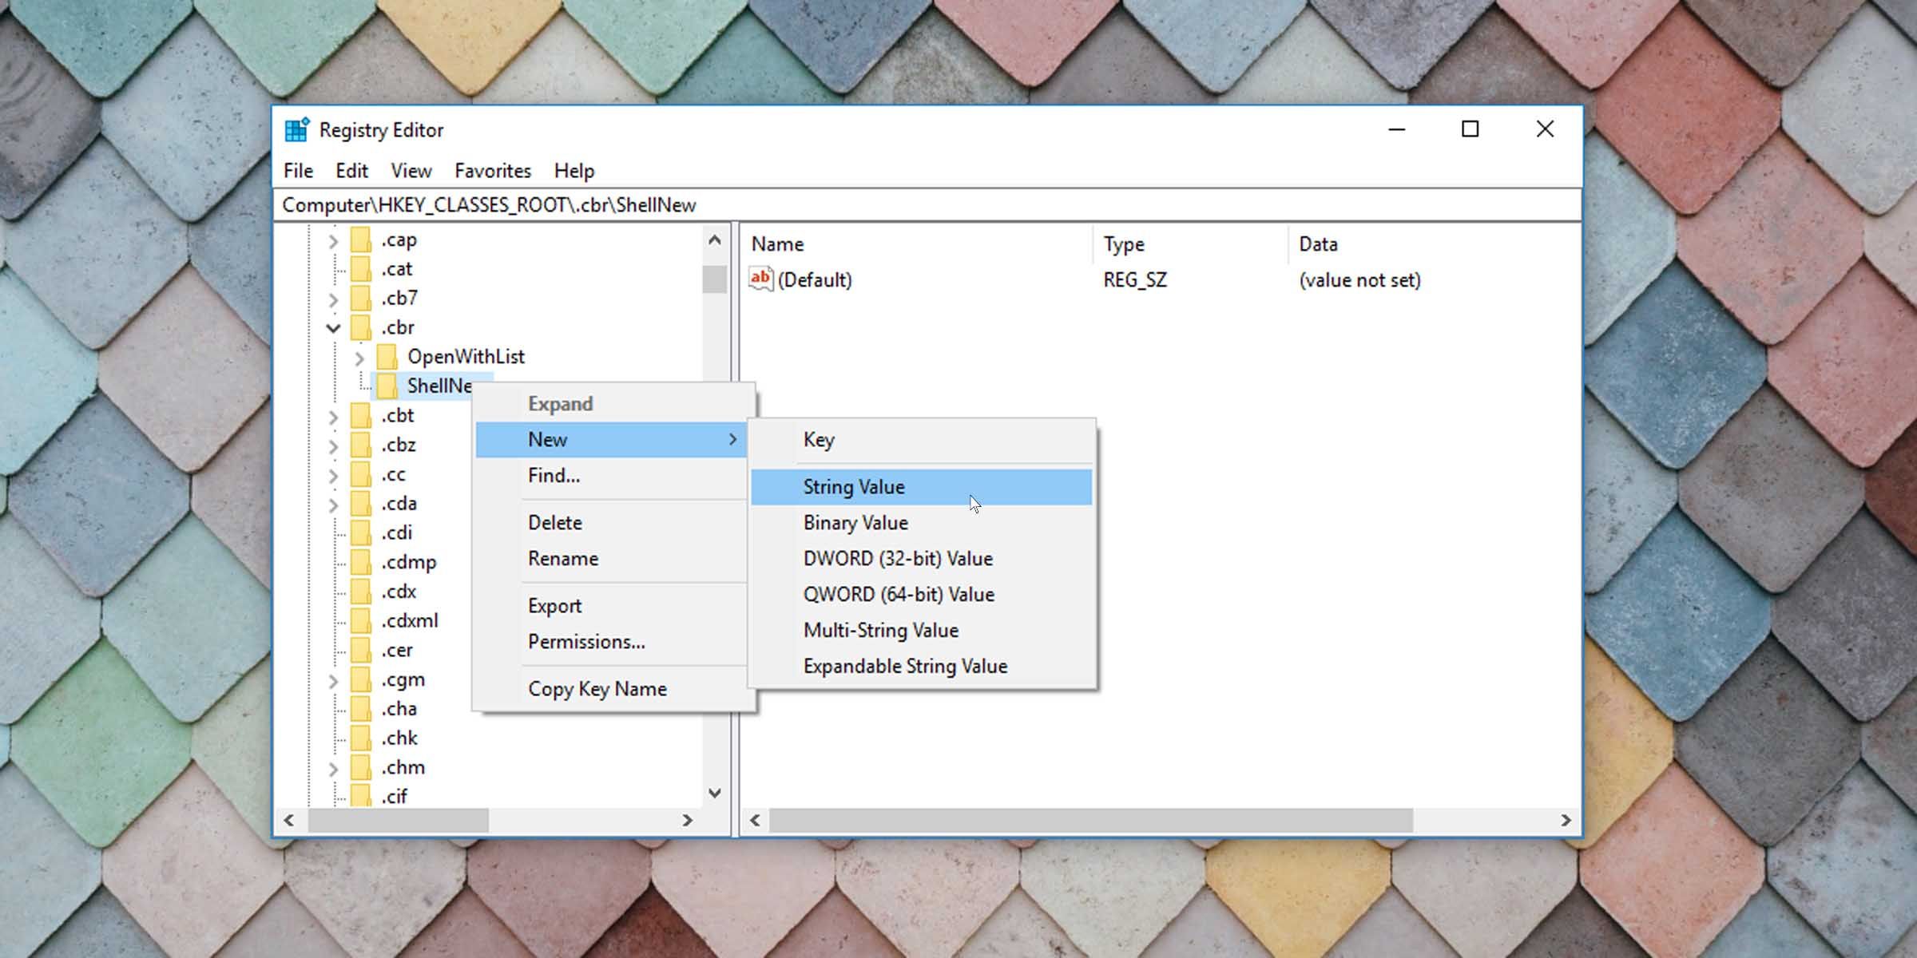Click Export in the context menu

click(x=612, y=606)
